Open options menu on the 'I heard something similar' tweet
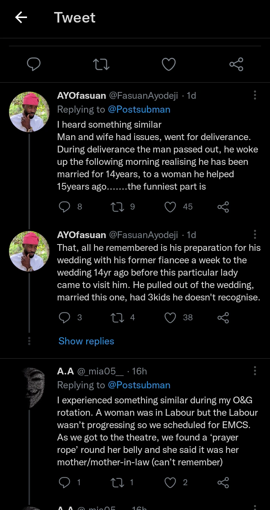The width and height of the screenshot is (270, 510). click(x=255, y=95)
